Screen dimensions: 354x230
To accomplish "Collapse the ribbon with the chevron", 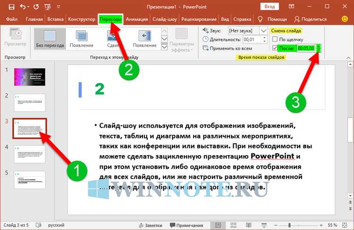I will coord(348,58).
